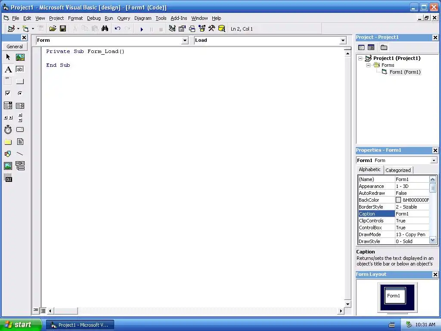Select the ListBox control tool

pos(20,106)
